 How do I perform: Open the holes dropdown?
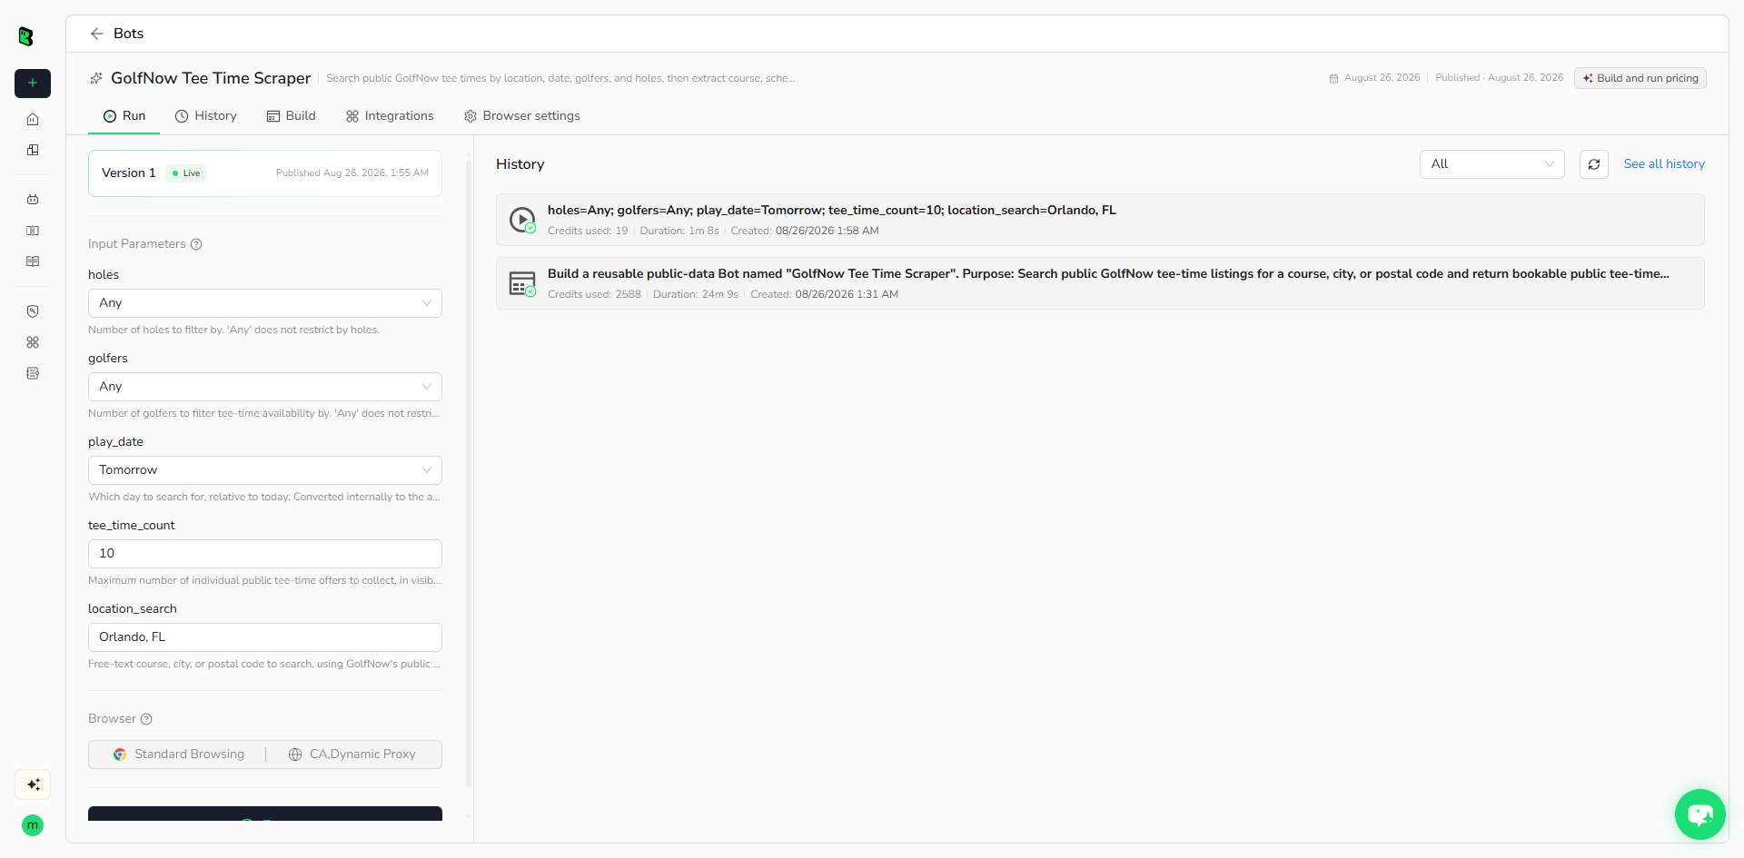pos(265,303)
